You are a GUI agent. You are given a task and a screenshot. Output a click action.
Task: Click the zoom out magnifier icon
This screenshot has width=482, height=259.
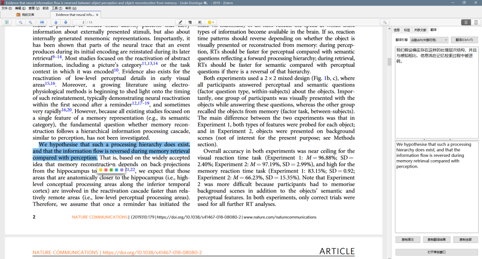tap(21, 22)
